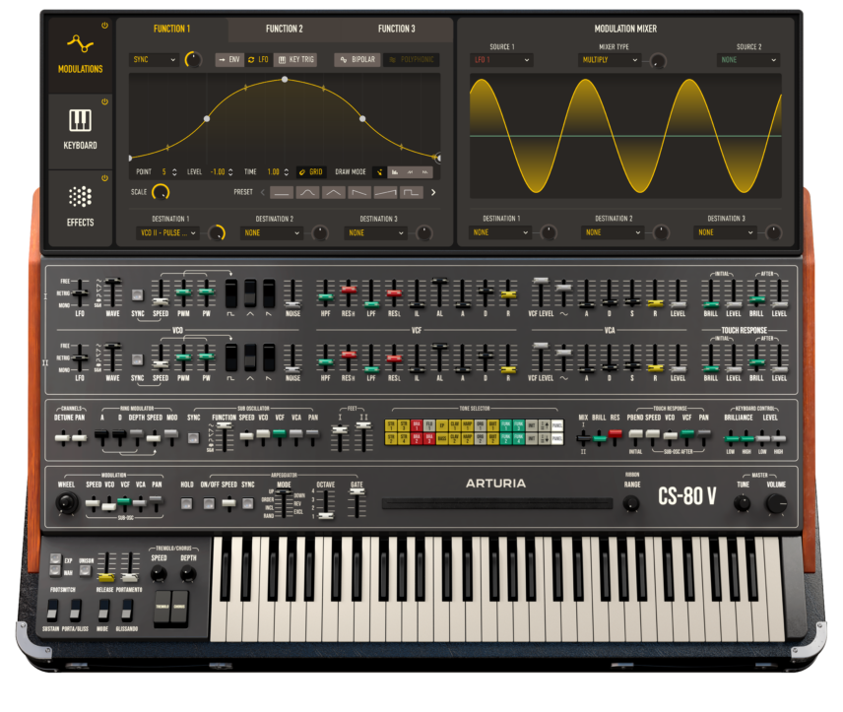Open Function Destination 1 VCO II Pulse dropdown
The width and height of the screenshot is (843, 712).
[x=168, y=232]
